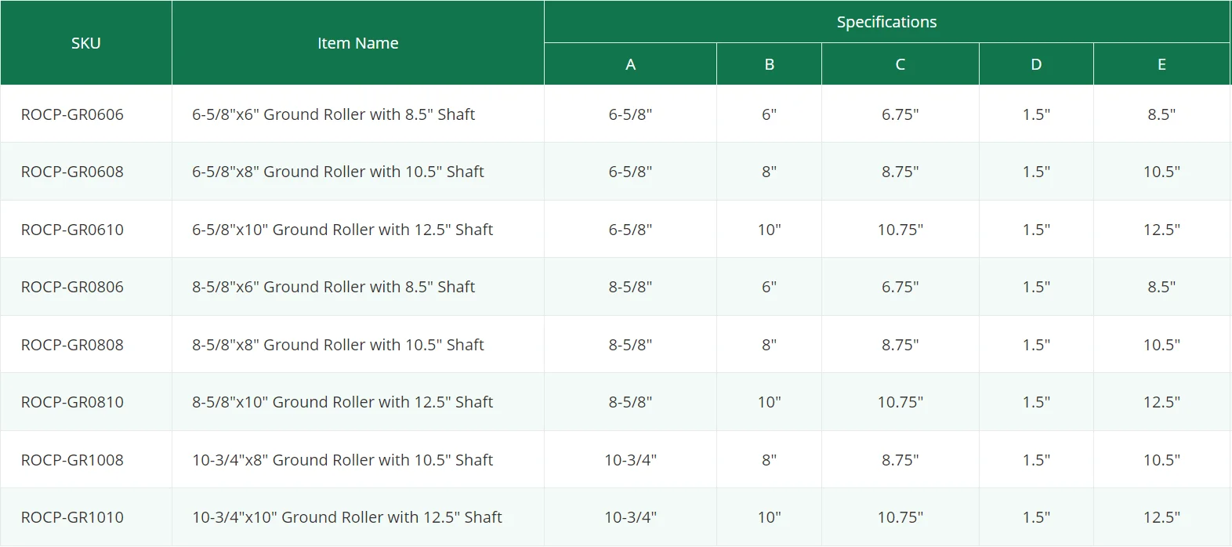This screenshot has height=547, width=1232.
Task: Click the Specifications header cell
Action: click(887, 22)
